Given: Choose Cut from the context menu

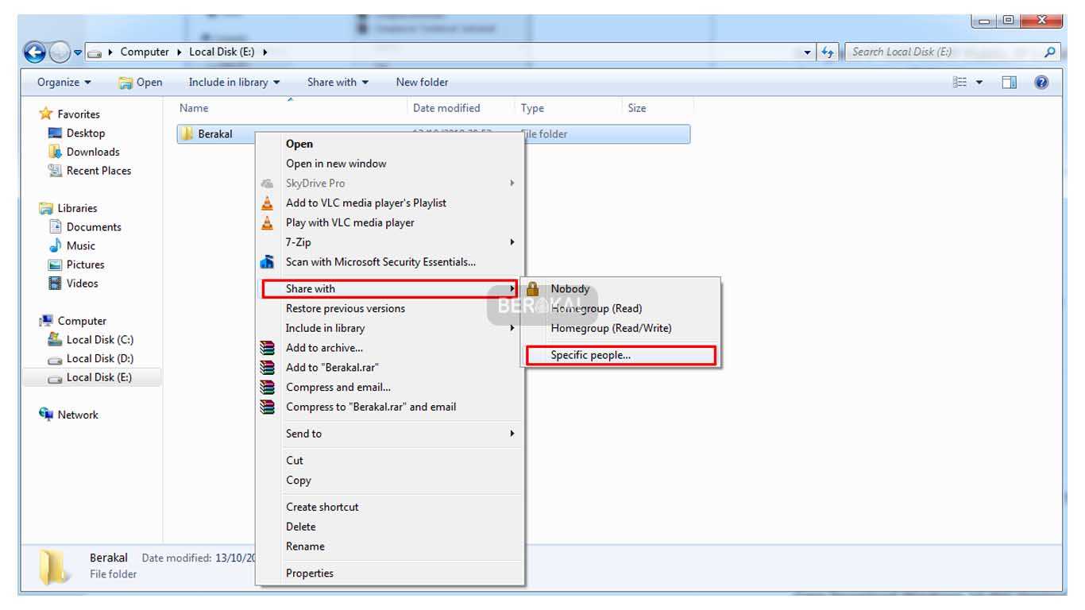Looking at the screenshot, I should 390,461.
